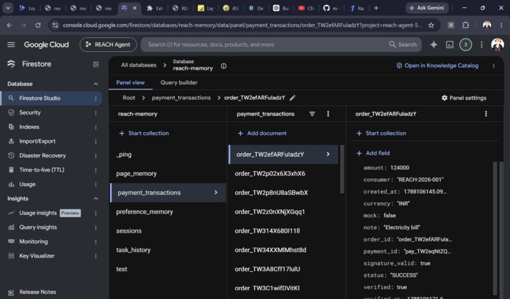Viewport: 510px width, 299px height.
Task: Collapse the Insights sidebar section
Action: (96, 198)
